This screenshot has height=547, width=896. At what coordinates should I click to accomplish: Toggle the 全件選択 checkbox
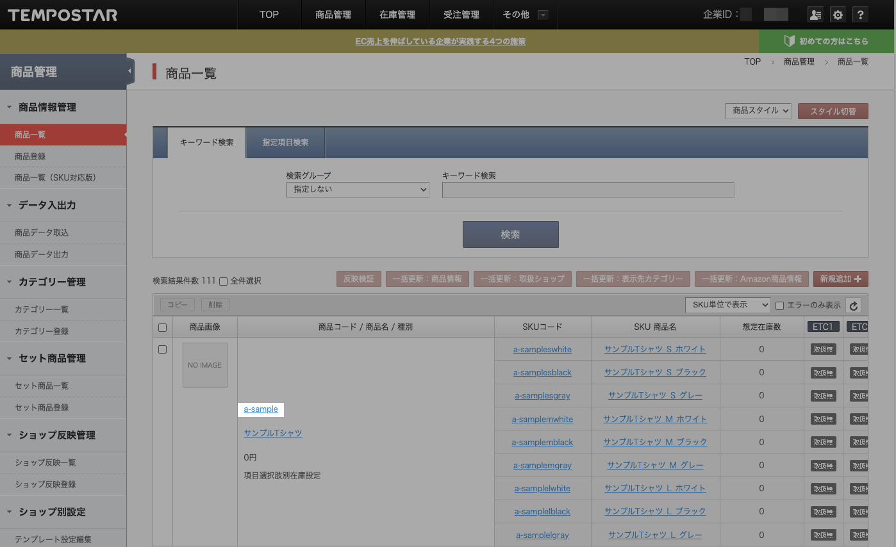[x=224, y=281]
